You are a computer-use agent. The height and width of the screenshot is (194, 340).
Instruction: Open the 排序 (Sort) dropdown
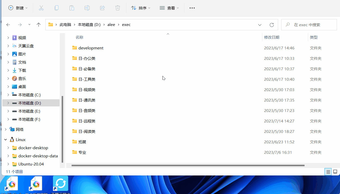point(141,8)
